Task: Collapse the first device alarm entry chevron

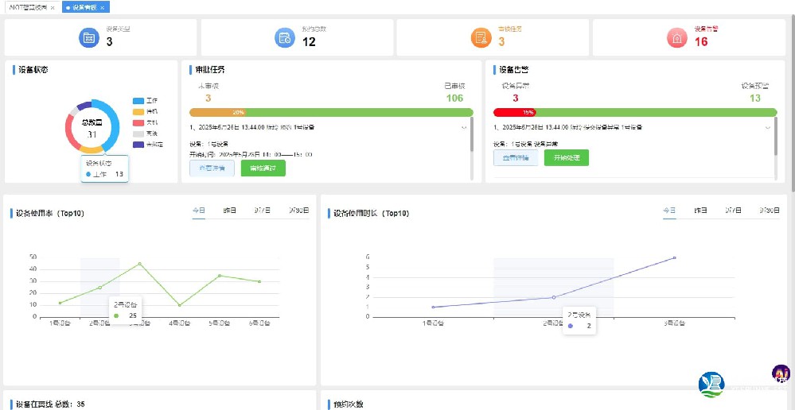Action: click(x=768, y=127)
